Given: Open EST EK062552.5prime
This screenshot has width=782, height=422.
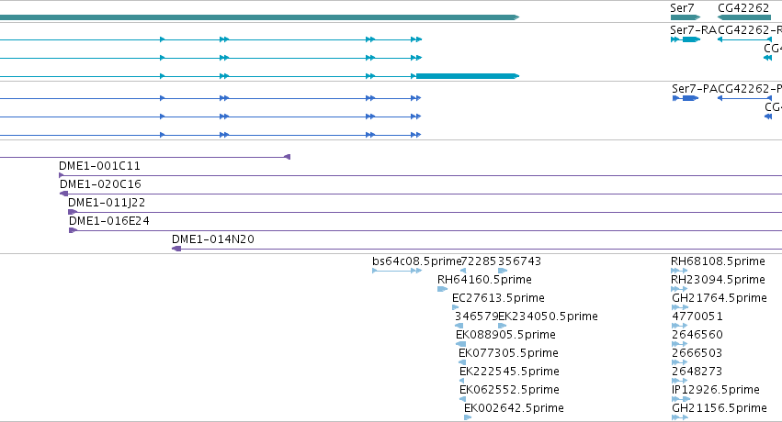Looking at the screenshot, I should click(x=509, y=390).
